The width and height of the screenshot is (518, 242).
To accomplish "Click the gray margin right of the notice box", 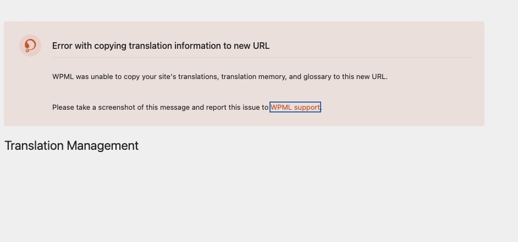I will point(501,74).
